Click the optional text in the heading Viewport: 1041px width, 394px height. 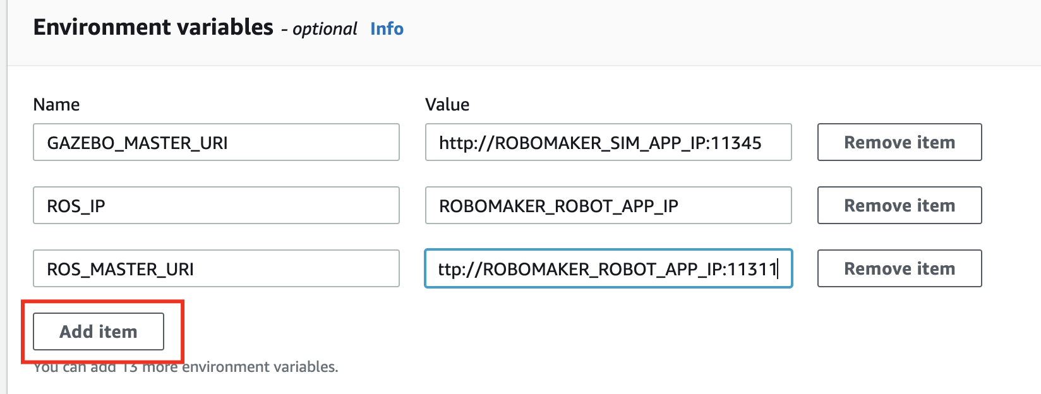(325, 29)
